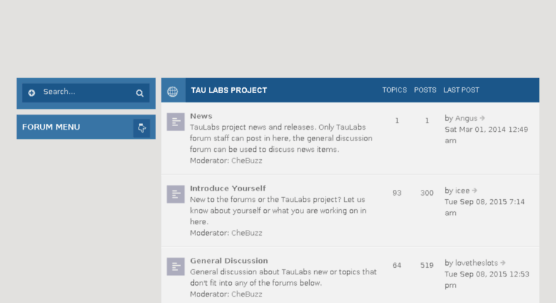Click the Introduce Yourself forum icon
This screenshot has height=303, width=556.
pyautogui.click(x=175, y=194)
